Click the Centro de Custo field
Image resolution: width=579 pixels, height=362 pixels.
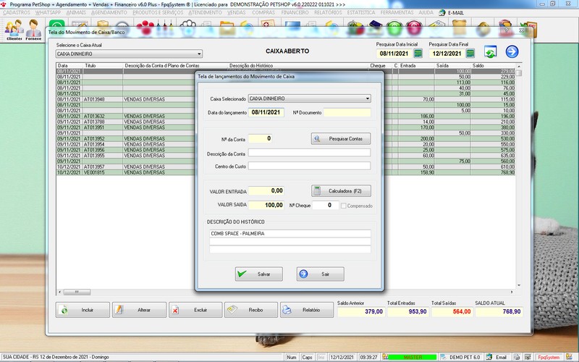point(310,166)
